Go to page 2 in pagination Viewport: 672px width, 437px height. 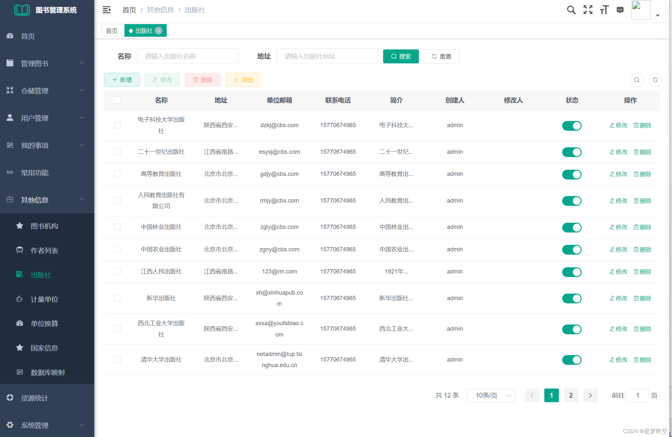click(x=571, y=395)
